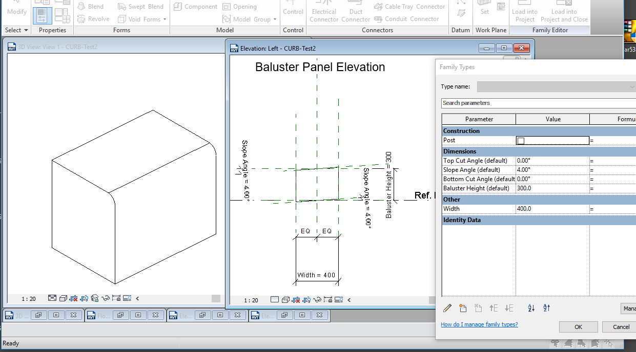Toggle the Post parameter checkbox
The width and height of the screenshot is (636, 352).
pyautogui.click(x=521, y=141)
